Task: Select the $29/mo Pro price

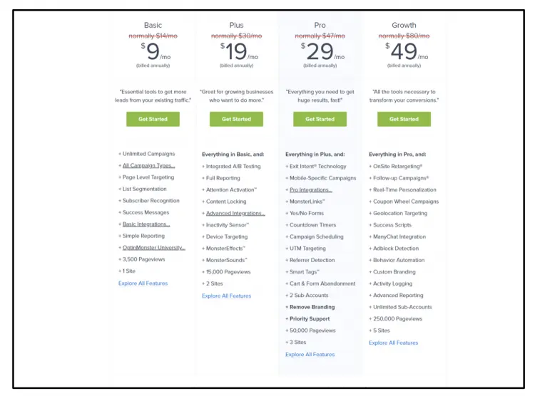Action: click(x=320, y=51)
